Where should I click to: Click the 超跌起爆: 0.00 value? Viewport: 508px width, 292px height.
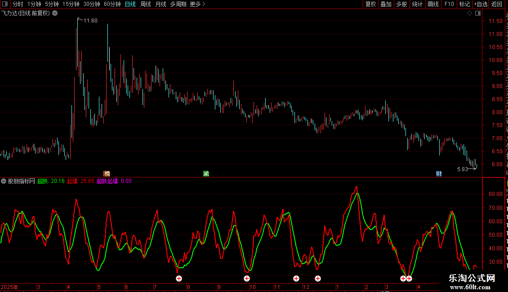click(x=114, y=181)
